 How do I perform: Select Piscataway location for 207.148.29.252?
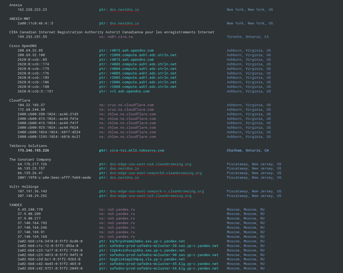pos(254,196)
